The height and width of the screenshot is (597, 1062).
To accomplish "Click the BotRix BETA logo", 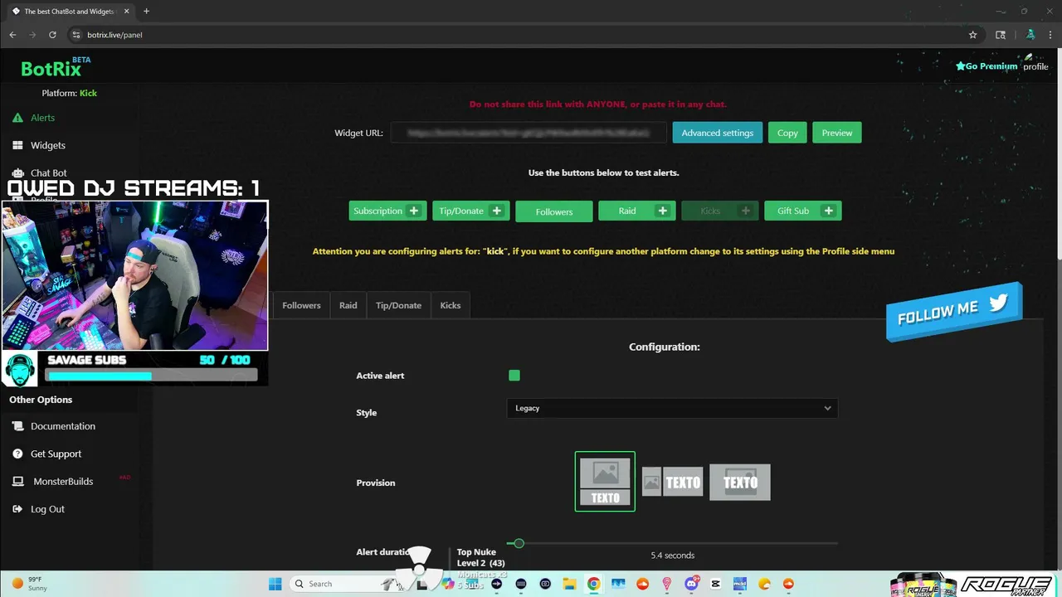I will pos(55,67).
